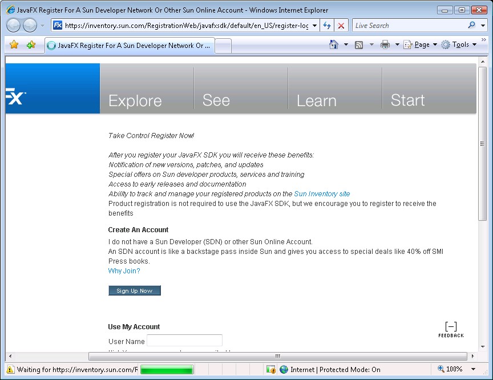Click the Add to Favorites icon
This screenshot has height=380, width=493.
pos(31,45)
